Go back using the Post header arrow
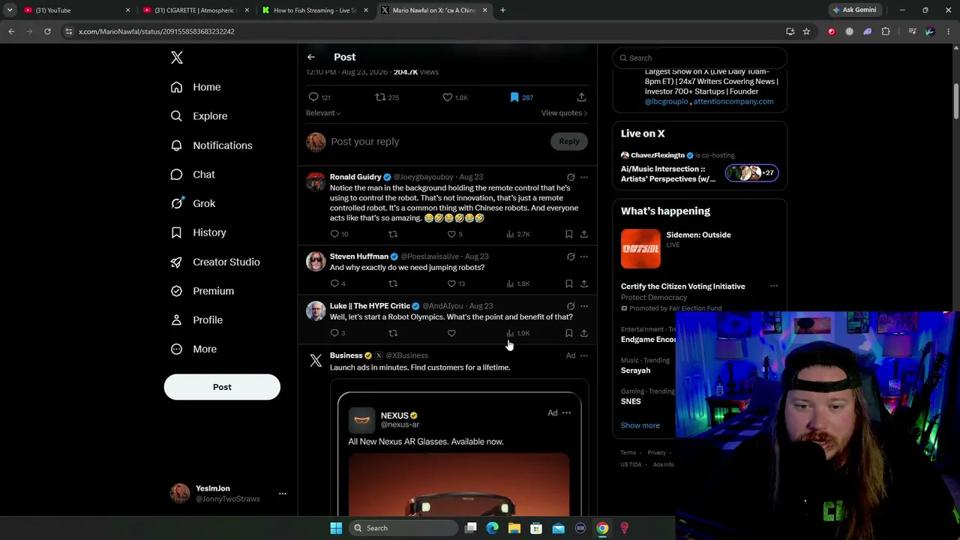The width and height of the screenshot is (960, 540). [311, 57]
